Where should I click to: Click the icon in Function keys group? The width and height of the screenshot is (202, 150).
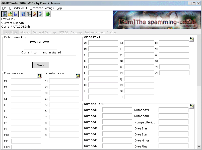pyautogui.click(x=39, y=76)
